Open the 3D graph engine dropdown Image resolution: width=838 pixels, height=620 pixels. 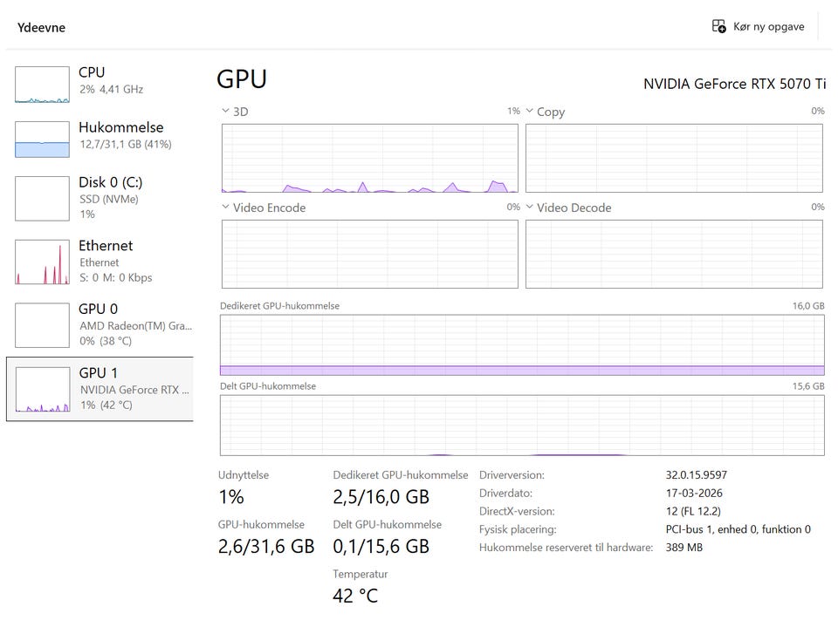pyautogui.click(x=226, y=112)
